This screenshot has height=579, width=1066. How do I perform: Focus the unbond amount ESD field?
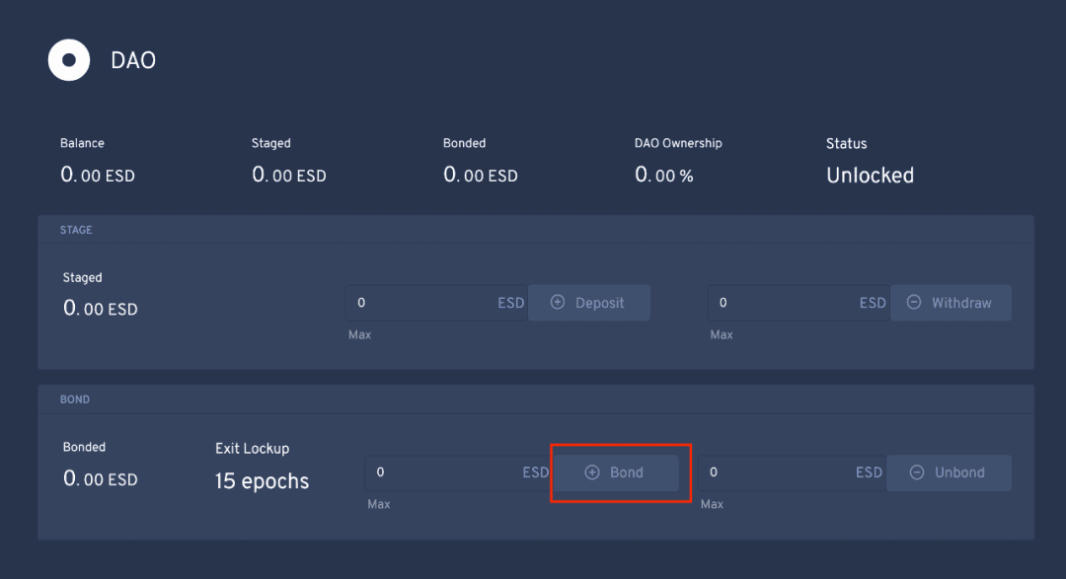tap(793, 472)
